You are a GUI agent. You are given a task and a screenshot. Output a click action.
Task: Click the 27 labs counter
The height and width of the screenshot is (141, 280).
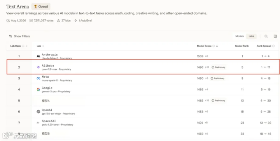66,21
